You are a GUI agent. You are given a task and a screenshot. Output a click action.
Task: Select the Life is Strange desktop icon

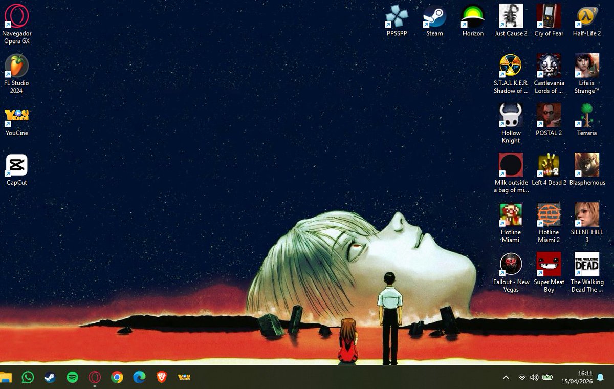point(587,74)
